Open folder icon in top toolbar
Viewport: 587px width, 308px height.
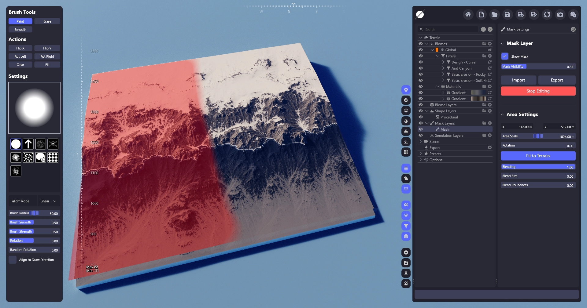pyautogui.click(x=494, y=14)
